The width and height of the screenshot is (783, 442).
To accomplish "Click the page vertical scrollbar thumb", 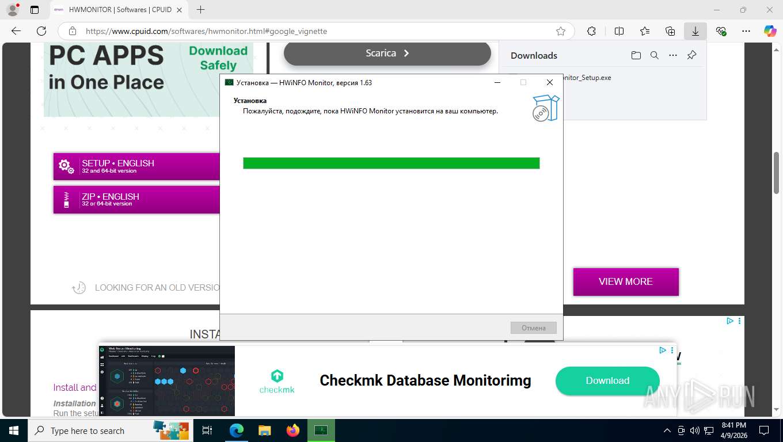I will [x=776, y=173].
